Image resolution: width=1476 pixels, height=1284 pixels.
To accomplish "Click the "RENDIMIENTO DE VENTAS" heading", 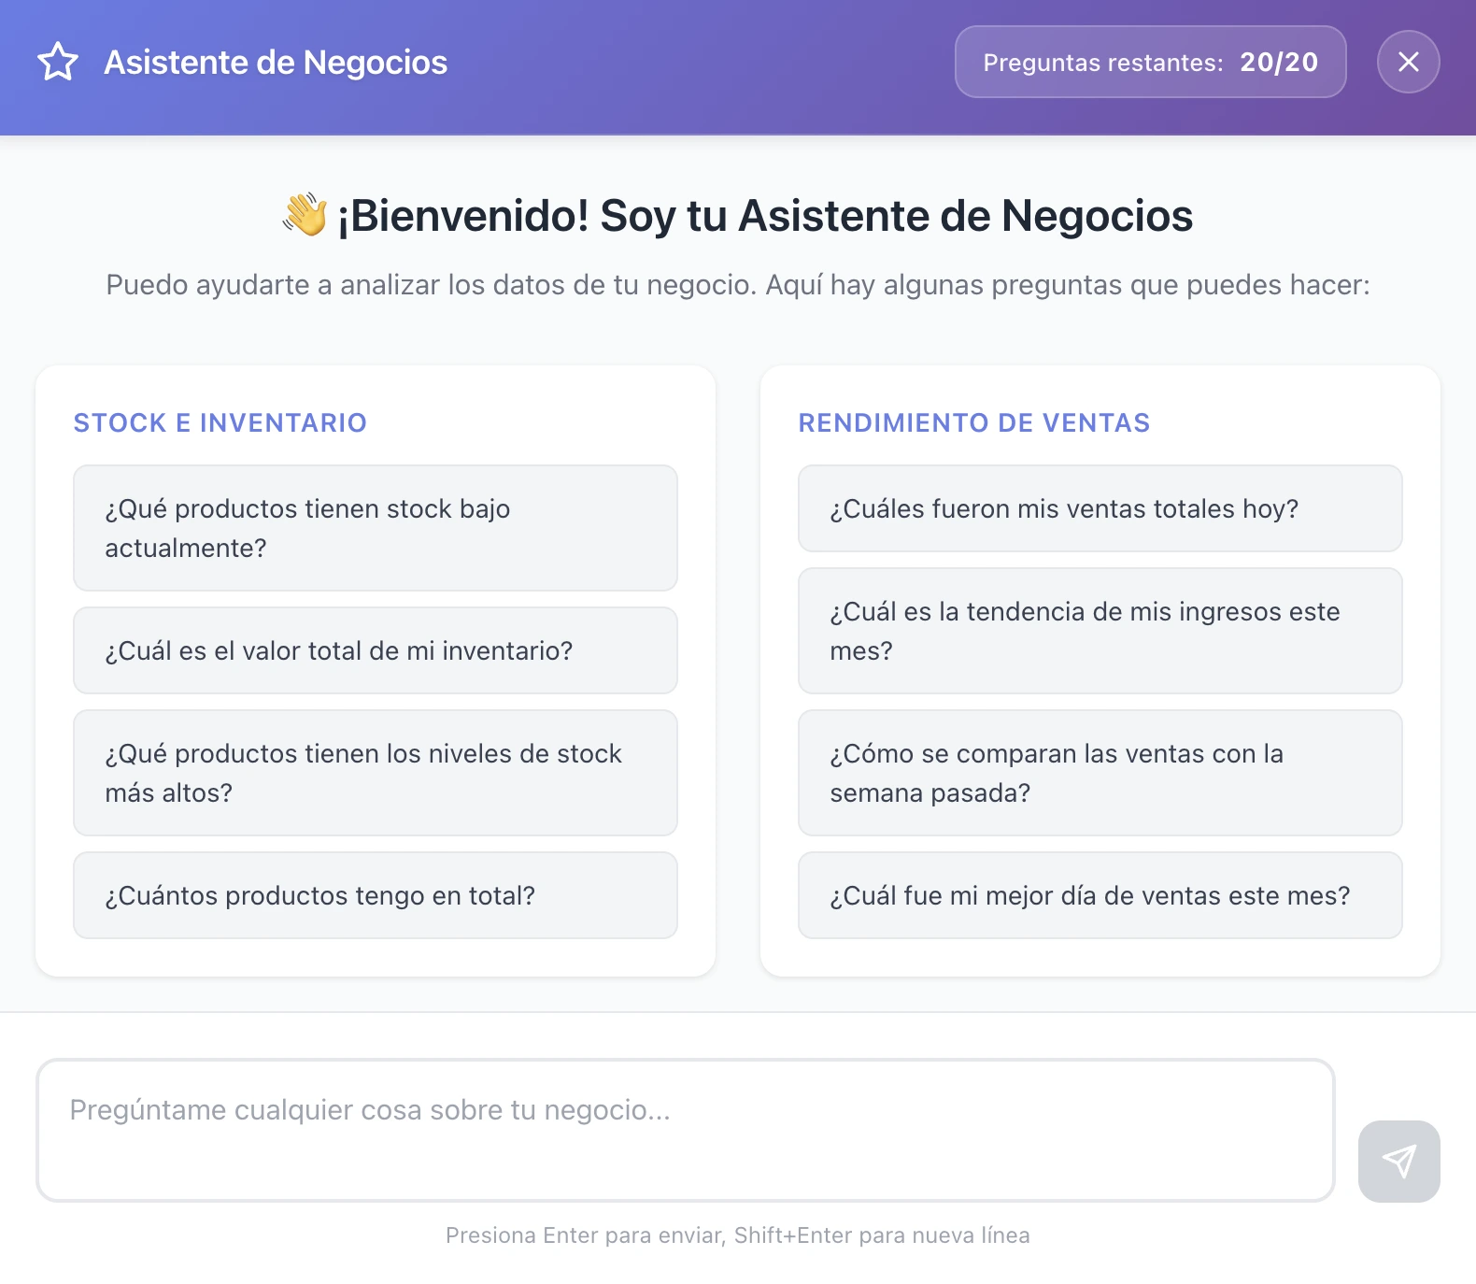I will (x=974, y=423).
